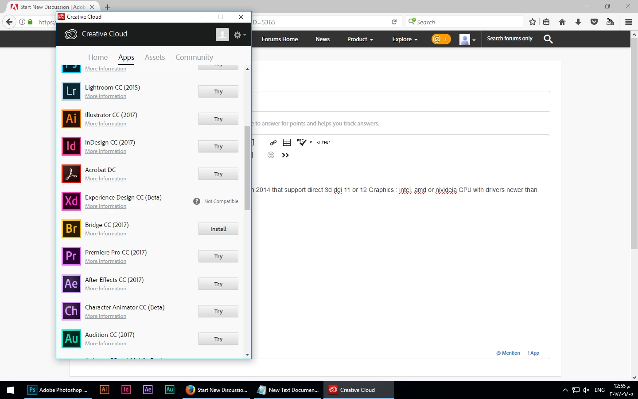Insert table icon in forum editor

[287, 142]
